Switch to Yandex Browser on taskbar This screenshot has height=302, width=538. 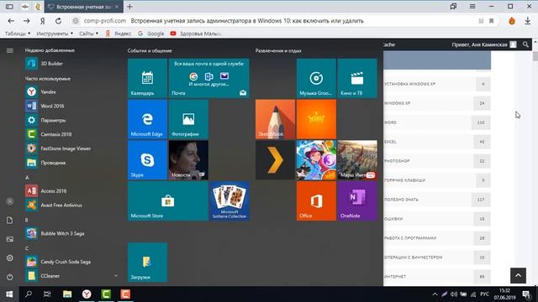(x=87, y=294)
